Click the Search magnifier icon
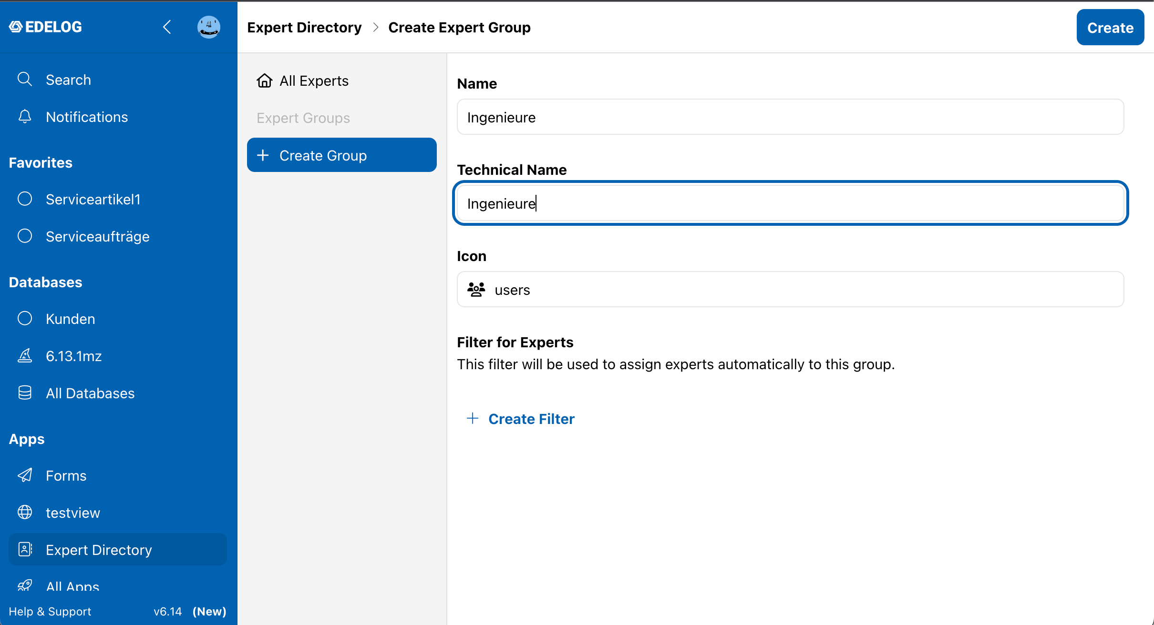The width and height of the screenshot is (1154, 625). click(x=25, y=79)
